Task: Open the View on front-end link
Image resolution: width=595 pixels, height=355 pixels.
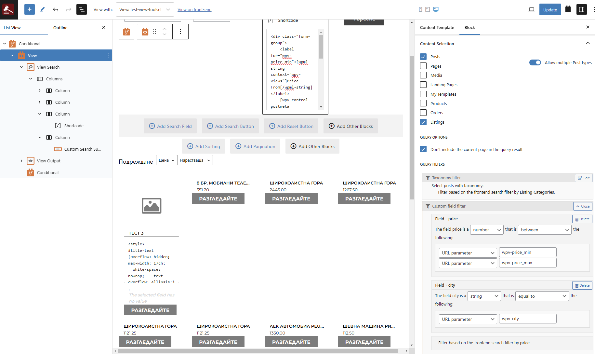Action: pos(194,9)
